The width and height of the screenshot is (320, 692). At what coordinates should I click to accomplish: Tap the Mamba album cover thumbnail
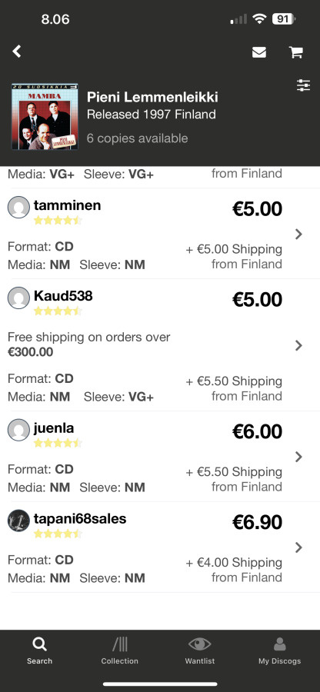(x=44, y=117)
